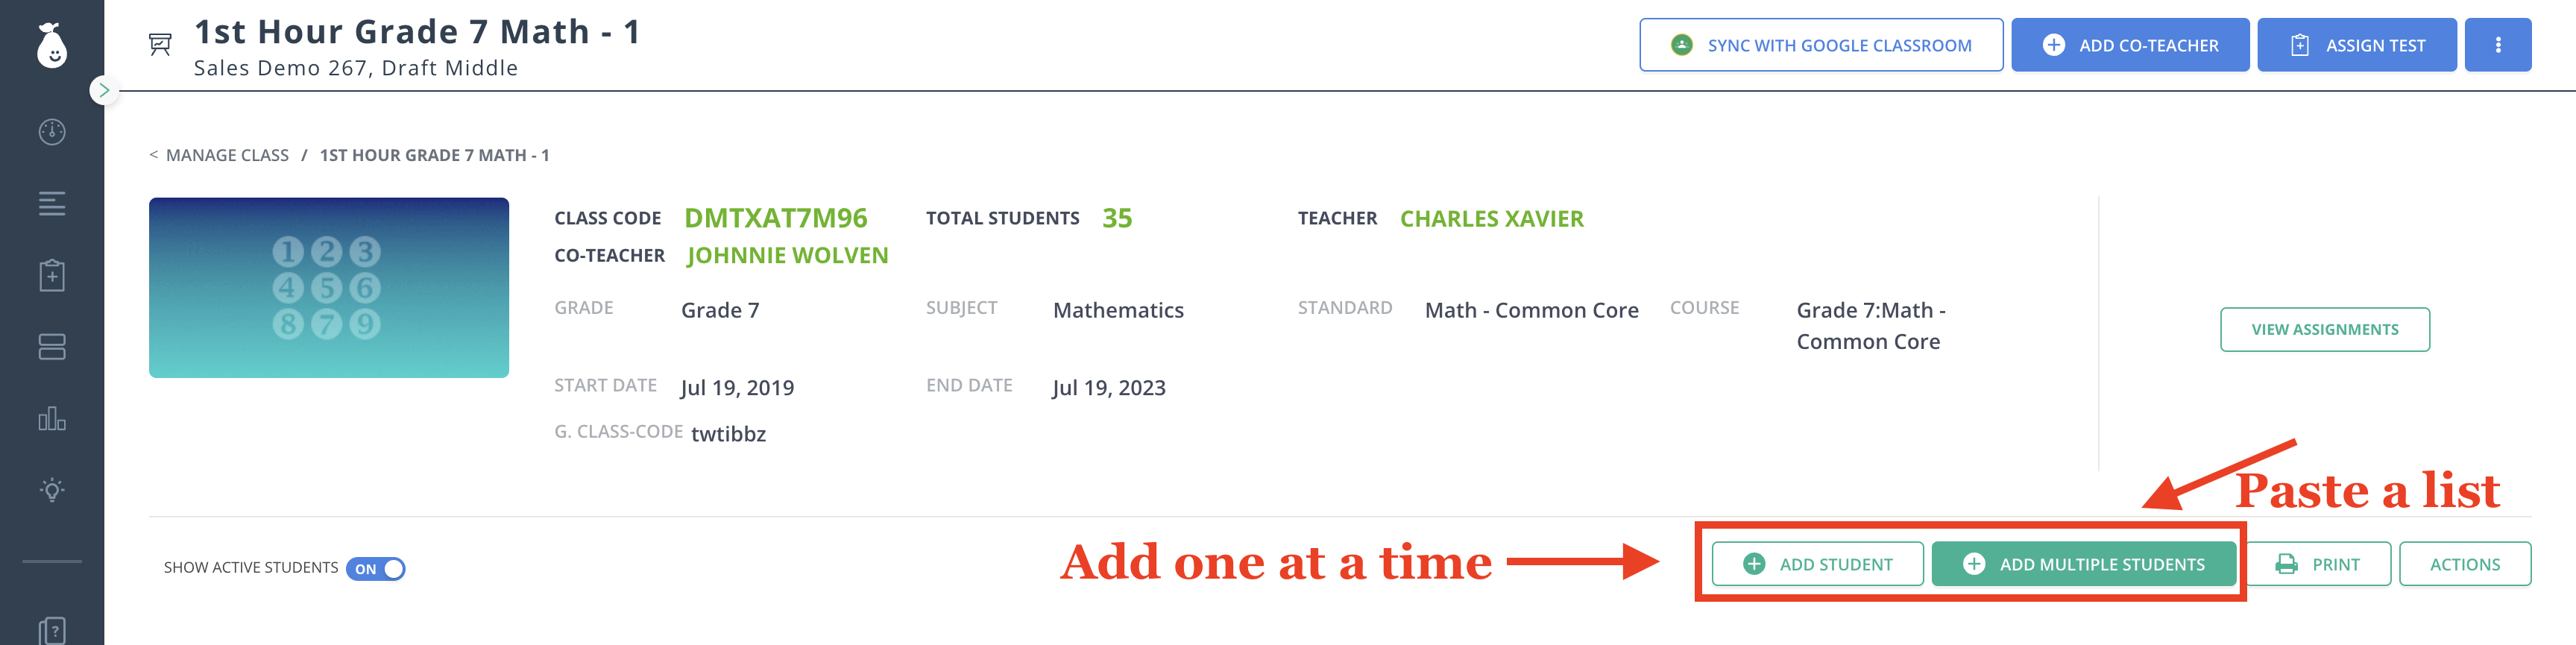Select the assignments list icon in sidebar
The image size is (2576, 645).
(x=52, y=205)
